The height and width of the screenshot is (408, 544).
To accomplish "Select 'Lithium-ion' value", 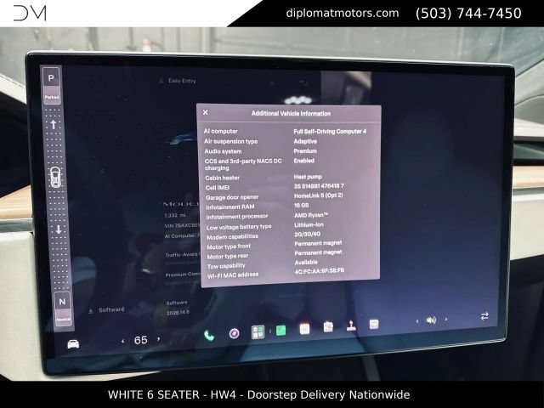I will (x=309, y=224).
